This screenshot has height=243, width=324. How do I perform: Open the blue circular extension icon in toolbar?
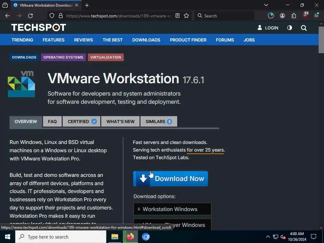271,16
